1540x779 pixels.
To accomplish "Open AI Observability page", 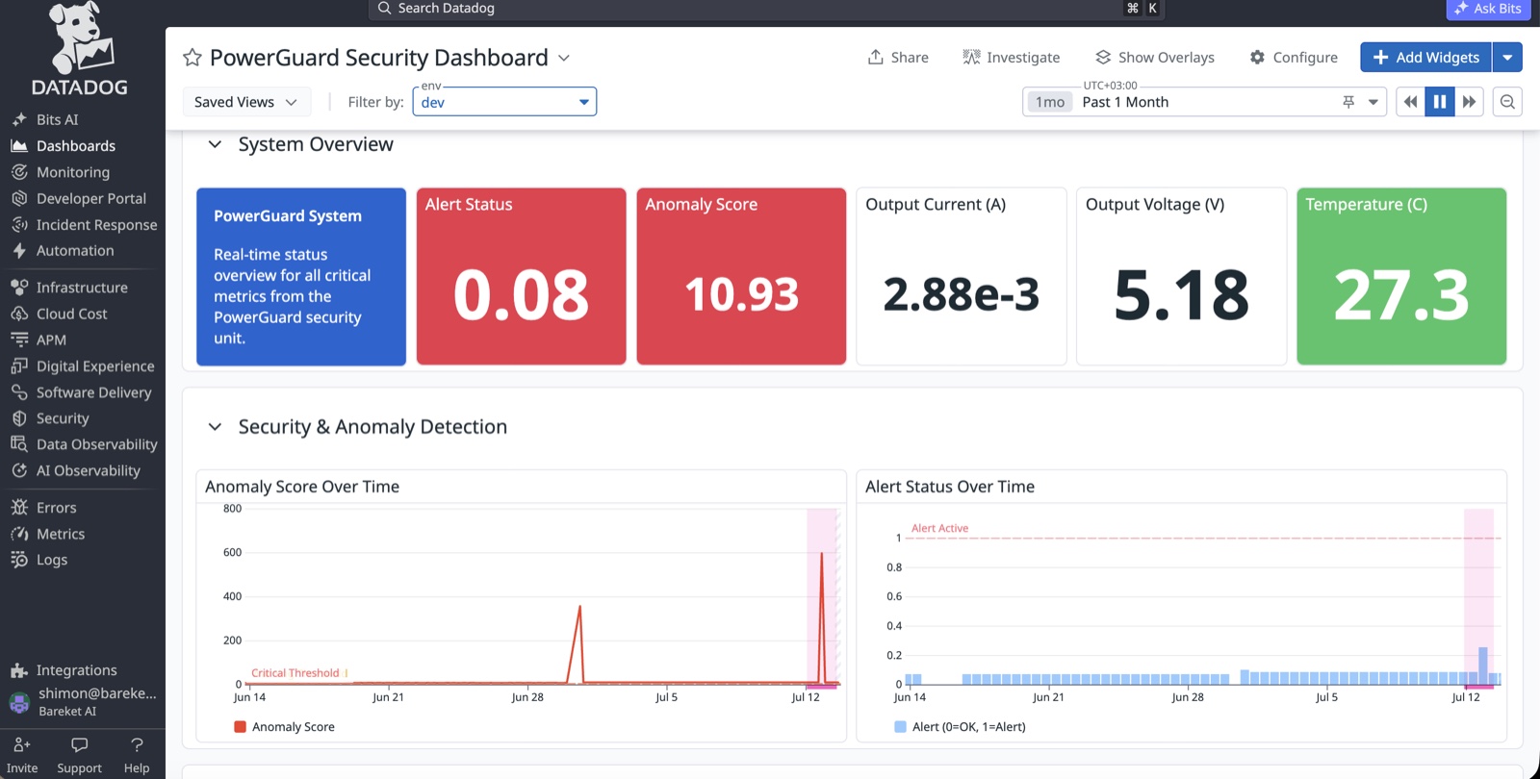I will (88, 470).
